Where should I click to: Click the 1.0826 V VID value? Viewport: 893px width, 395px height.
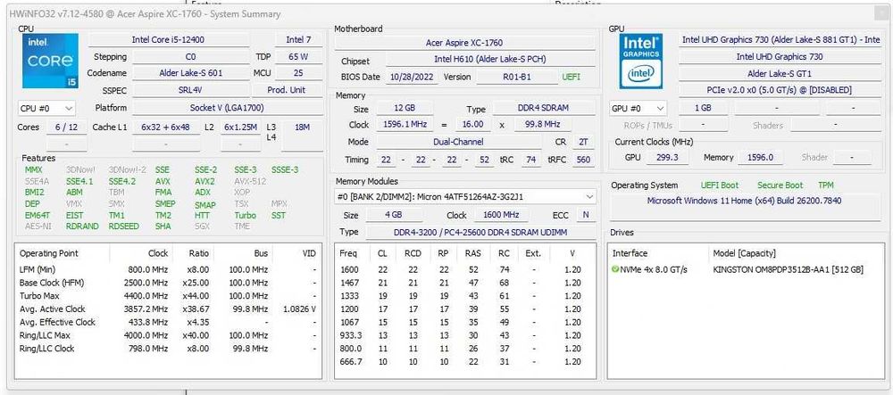299,309
